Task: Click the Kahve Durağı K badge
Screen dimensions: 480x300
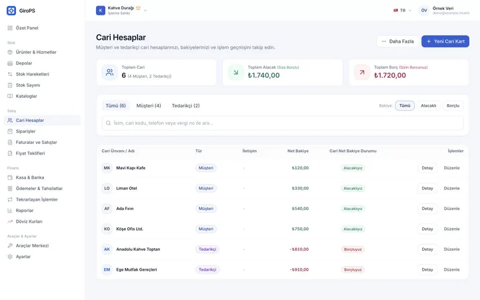Action: click(101, 11)
